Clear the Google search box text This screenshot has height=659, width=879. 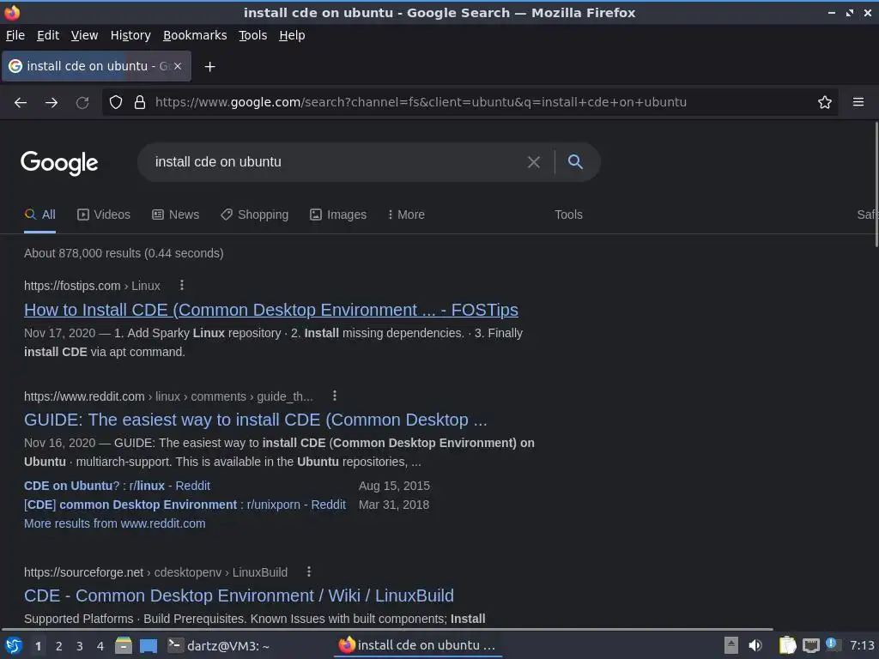point(534,162)
